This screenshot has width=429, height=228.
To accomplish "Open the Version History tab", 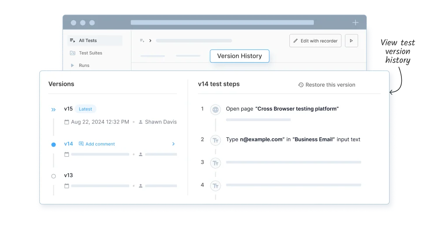I will (239, 56).
